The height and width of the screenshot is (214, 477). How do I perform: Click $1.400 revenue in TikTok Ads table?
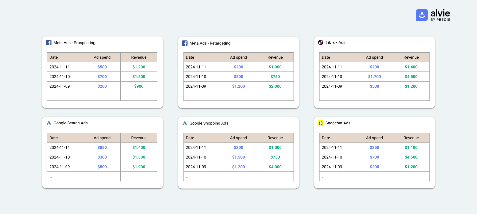[411, 67]
